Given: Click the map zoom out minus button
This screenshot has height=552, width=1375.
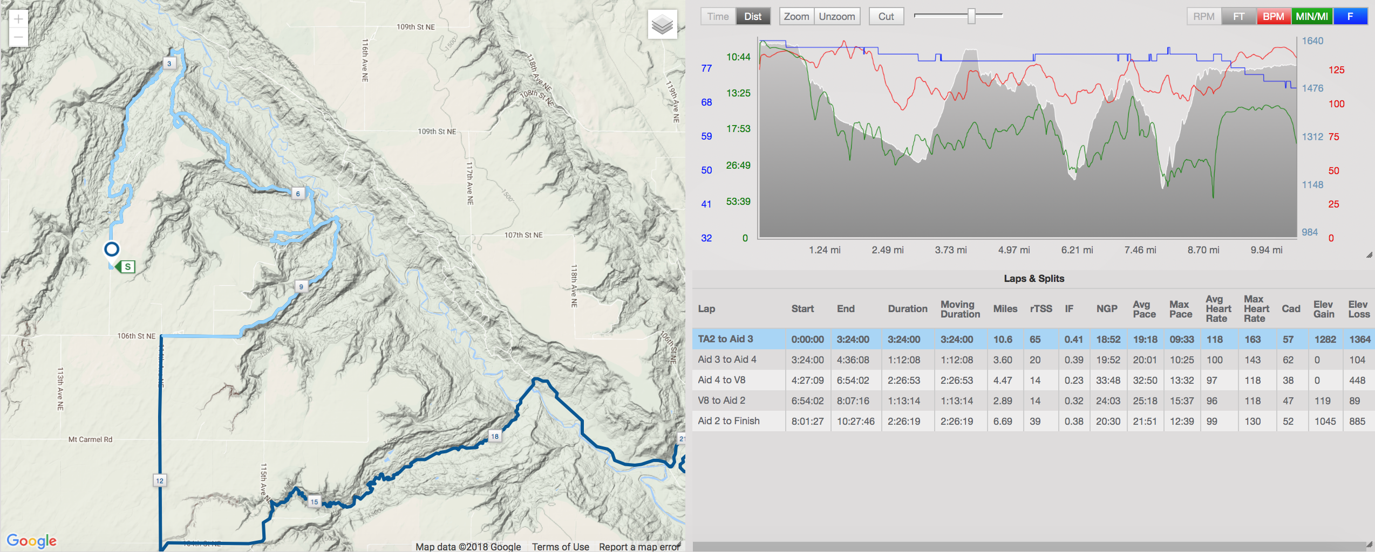Looking at the screenshot, I should tap(18, 38).
